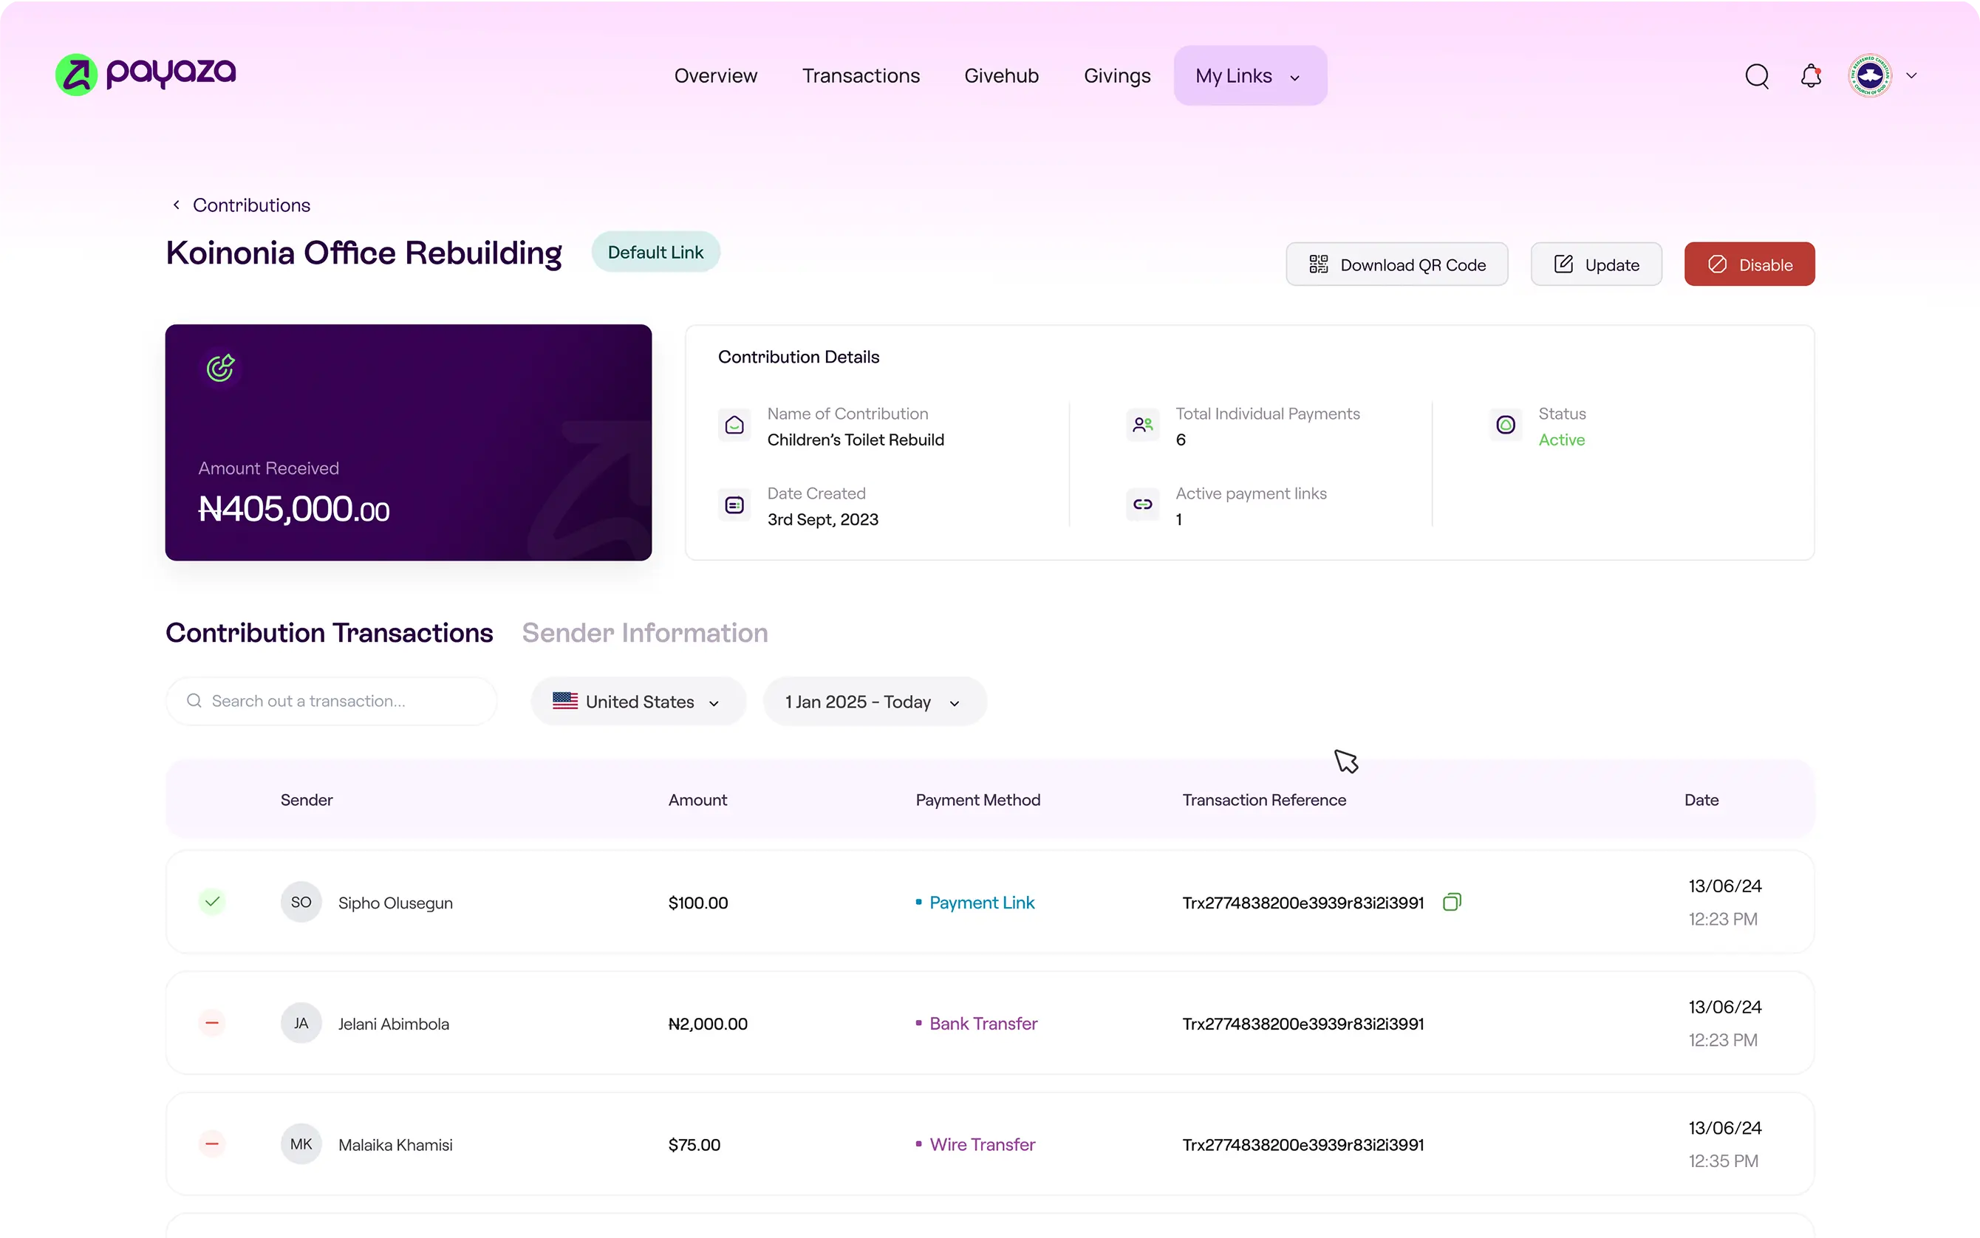
Task: Click the MK avatar
Action: 301,1144
